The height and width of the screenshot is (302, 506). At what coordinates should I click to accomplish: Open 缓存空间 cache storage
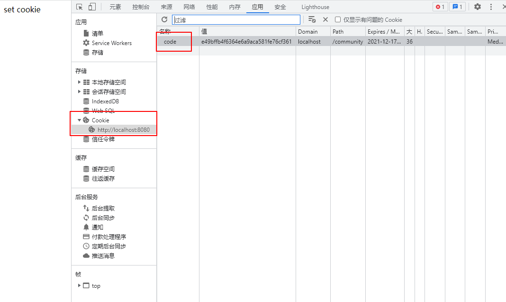pos(103,169)
